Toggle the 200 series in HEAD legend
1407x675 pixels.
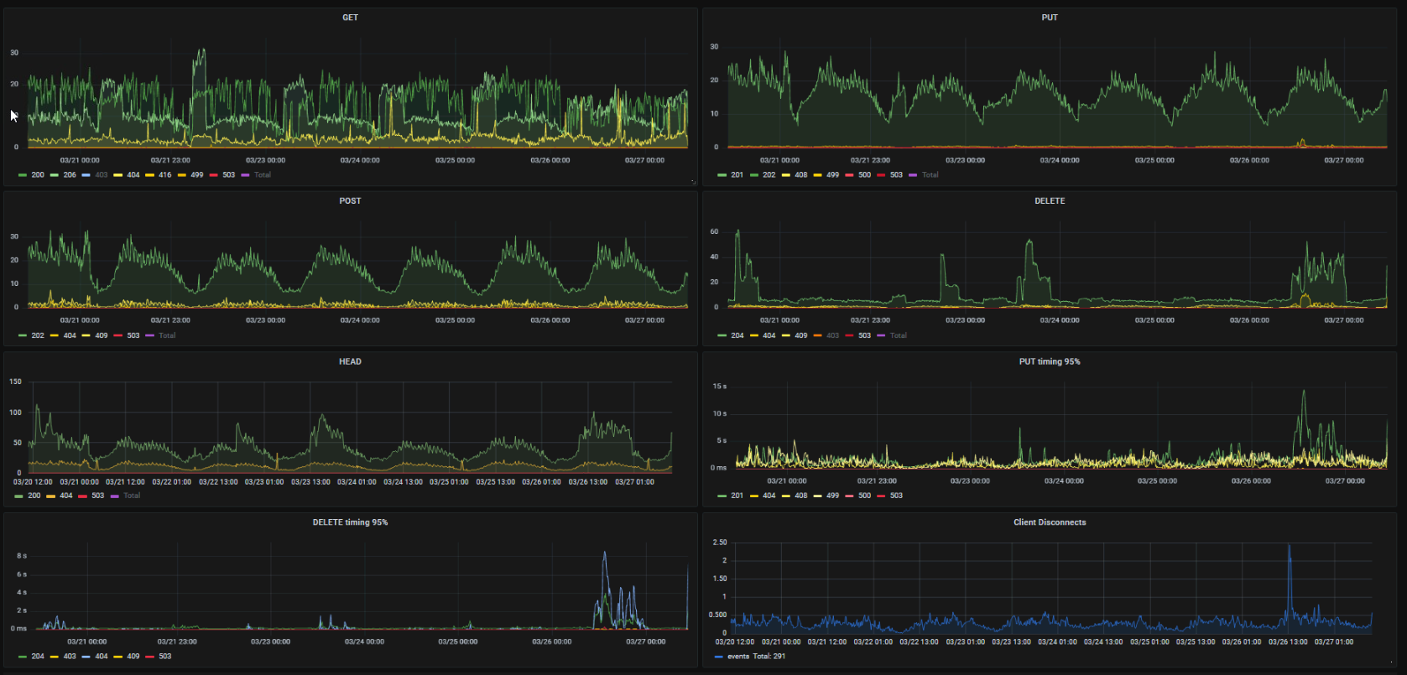34,496
